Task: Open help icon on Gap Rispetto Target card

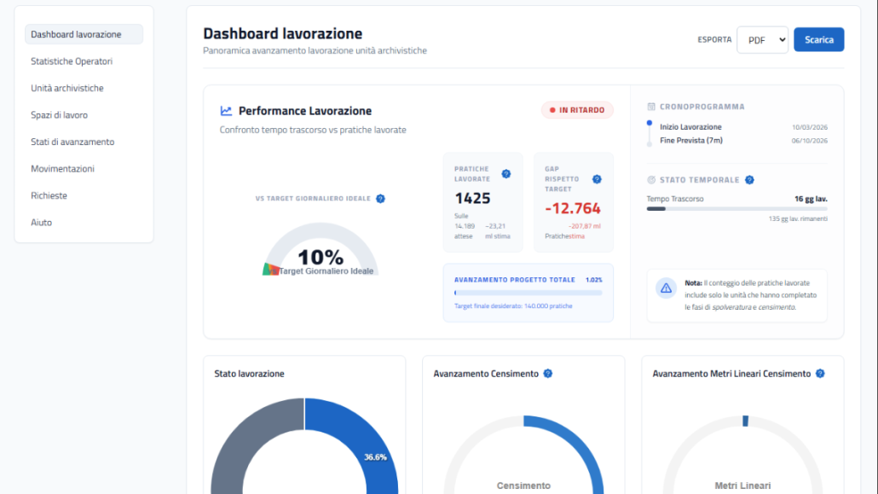Action: [597, 179]
